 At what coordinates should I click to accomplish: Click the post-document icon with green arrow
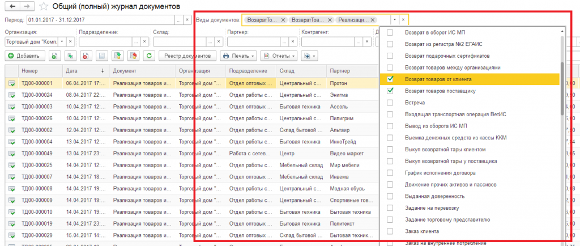click(x=117, y=56)
